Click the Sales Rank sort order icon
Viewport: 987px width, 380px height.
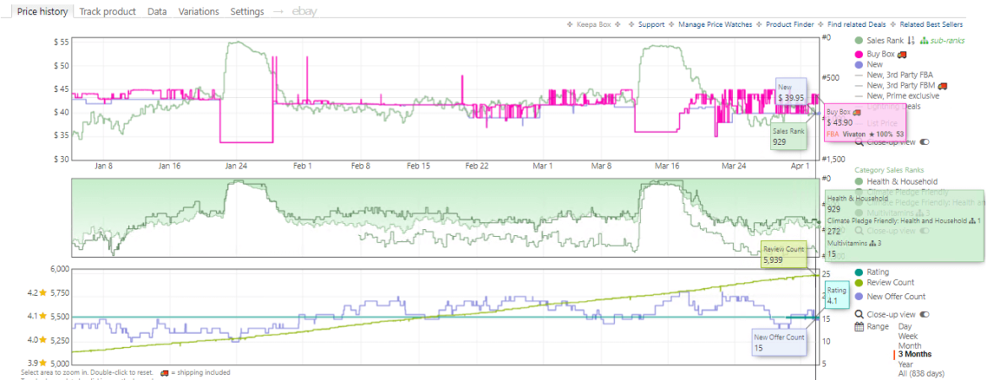point(912,40)
